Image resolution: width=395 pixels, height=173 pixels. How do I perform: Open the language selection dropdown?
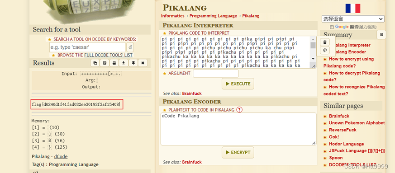(353, 19)
